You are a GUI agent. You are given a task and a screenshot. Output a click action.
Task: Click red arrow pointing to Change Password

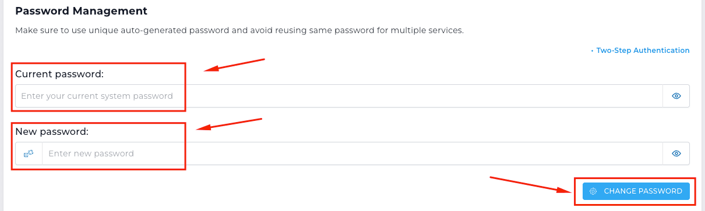point(531,184)
